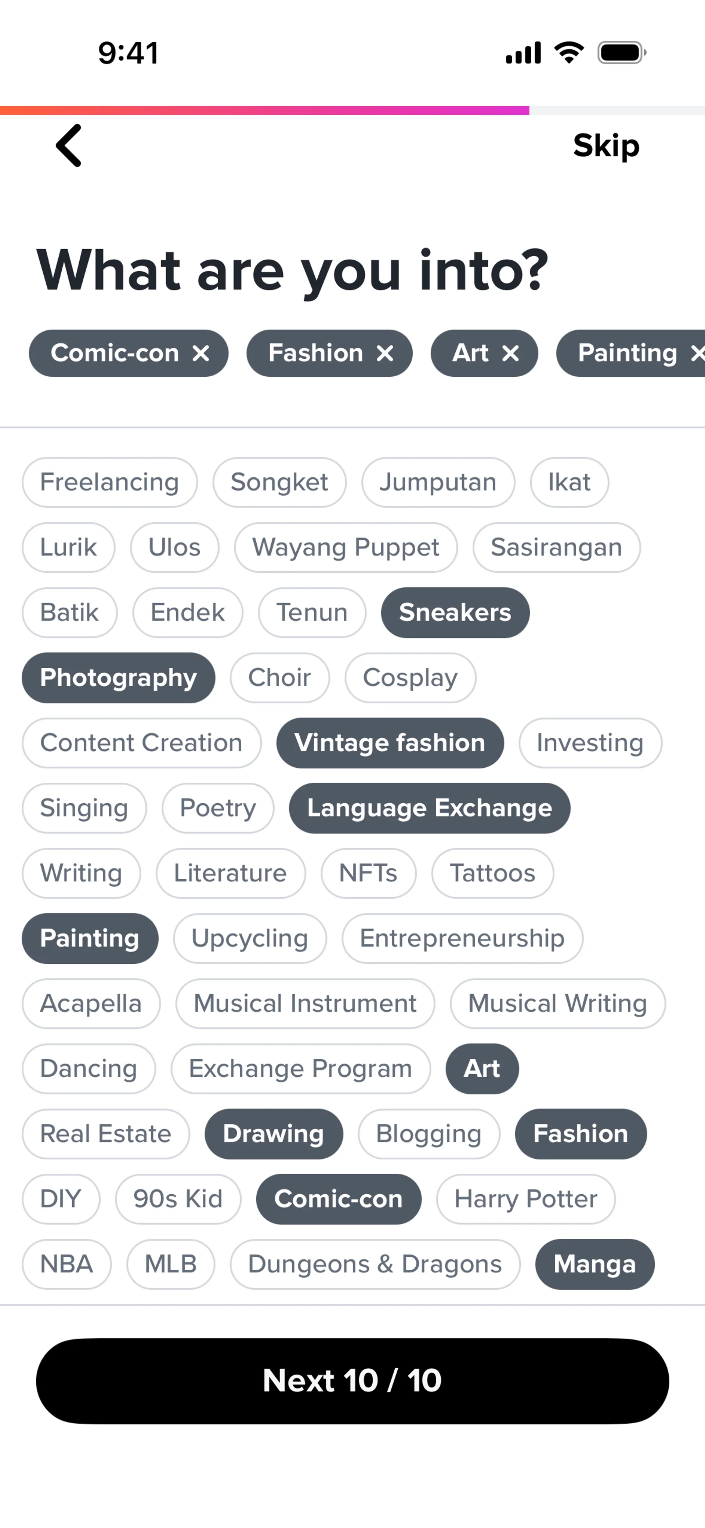Screen dimensions: 705x1528
Task: Remove Comic-con chip via its X
Action: (x=201, y=354)
